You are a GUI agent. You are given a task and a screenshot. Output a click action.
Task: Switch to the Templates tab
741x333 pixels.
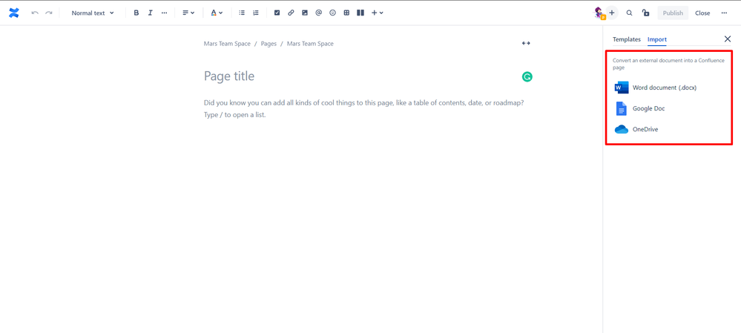click(627, 39)
